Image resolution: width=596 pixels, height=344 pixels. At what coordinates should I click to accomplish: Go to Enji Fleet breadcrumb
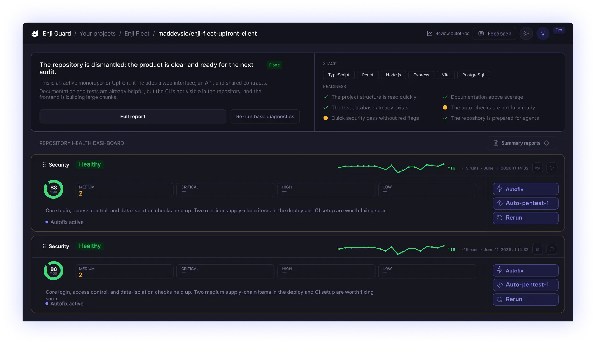tap(137, 34)
